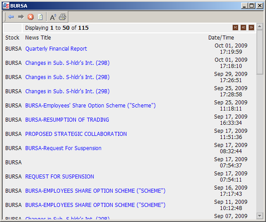Screen dimensions: 266x222
Task: Click date Sep 17, 2009 16:33:34
Action: coord(231,120)
